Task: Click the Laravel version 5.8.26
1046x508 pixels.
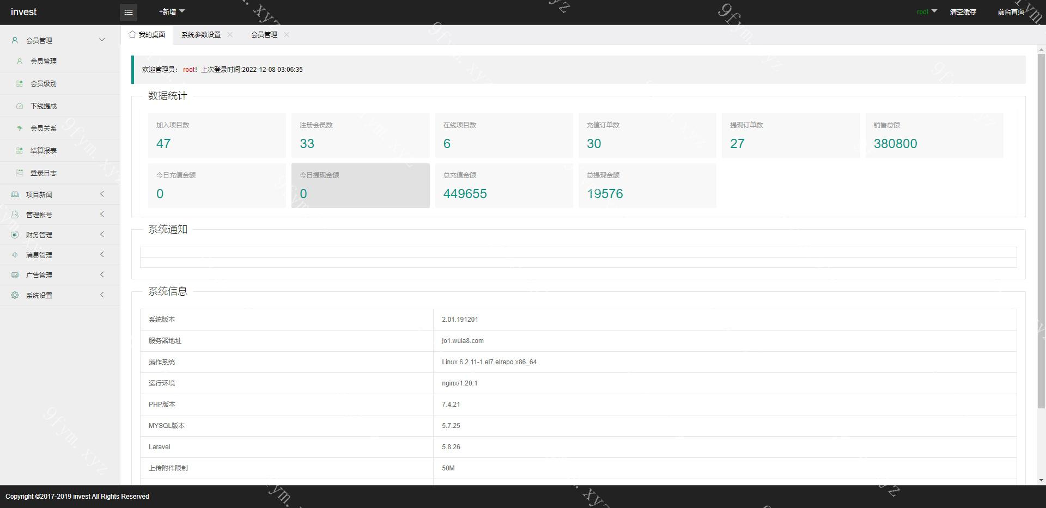Action: point(451,447)
